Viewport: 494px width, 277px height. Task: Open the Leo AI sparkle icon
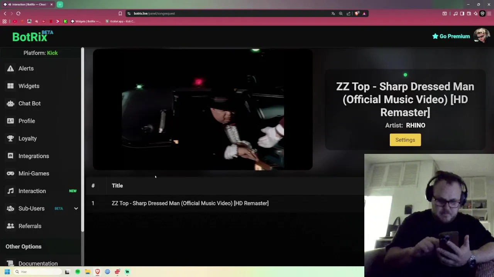475,13
